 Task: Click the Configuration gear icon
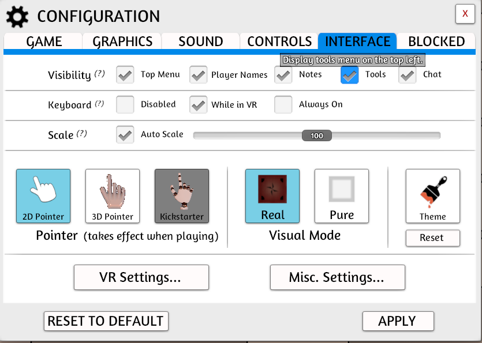coord(17,17)
